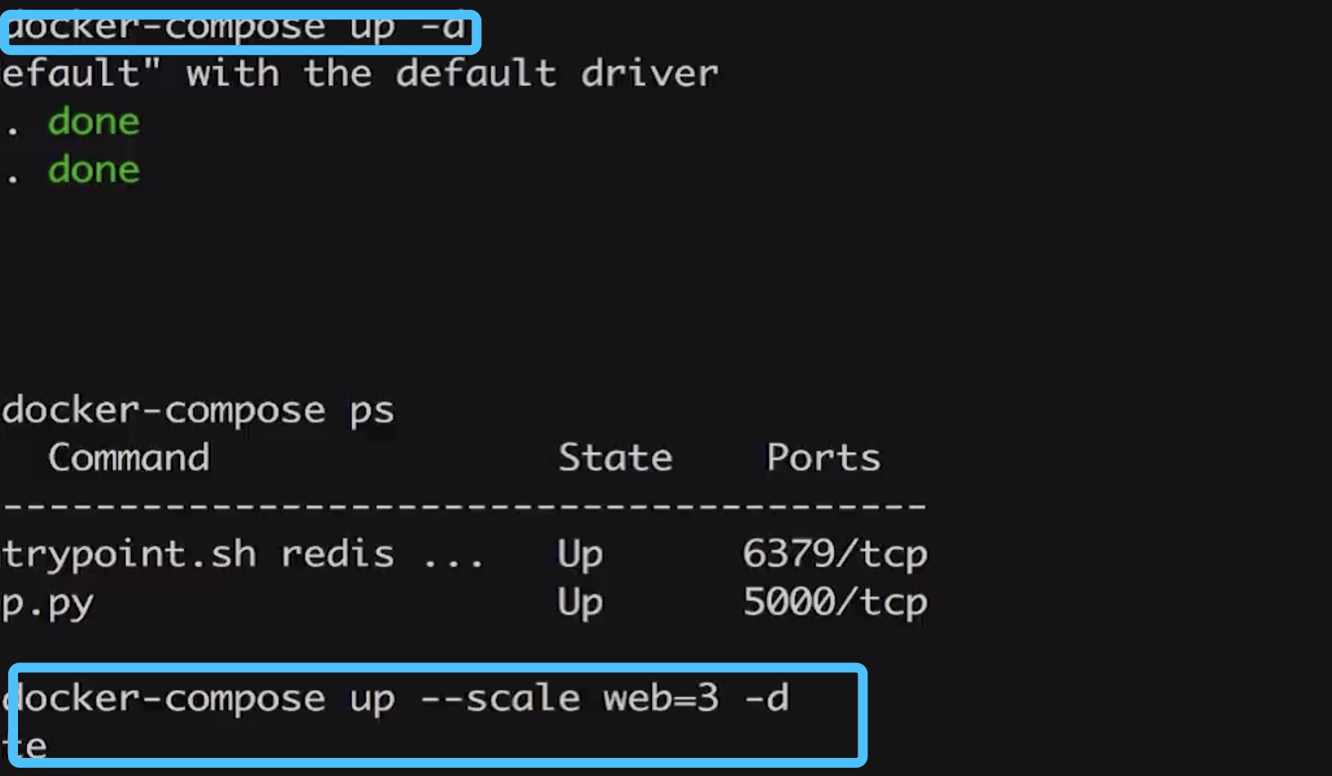The image size is (1332, 776).
Task: Click the web=3 argument
Action: tap(661, 698)
